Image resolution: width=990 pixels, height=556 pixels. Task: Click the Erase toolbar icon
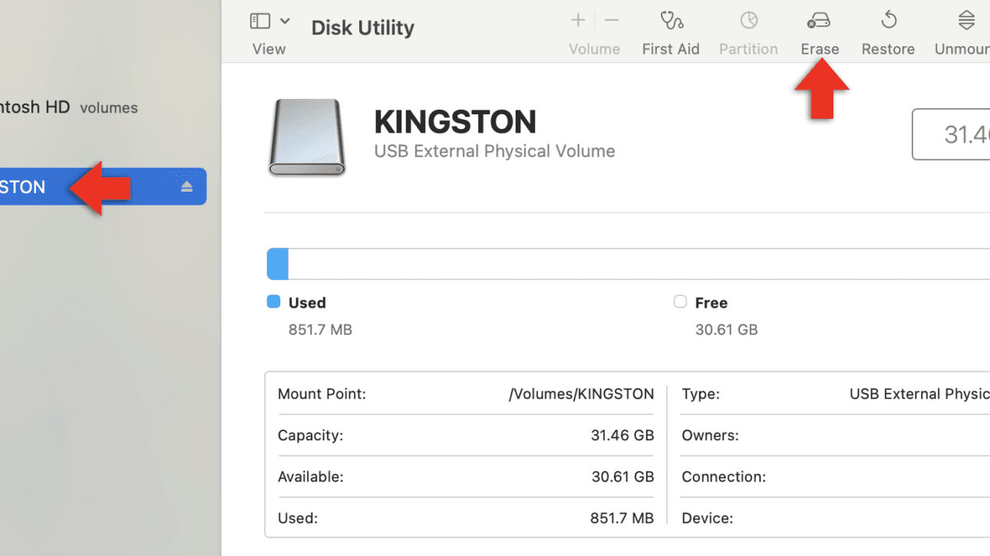[x=820, y=21]
